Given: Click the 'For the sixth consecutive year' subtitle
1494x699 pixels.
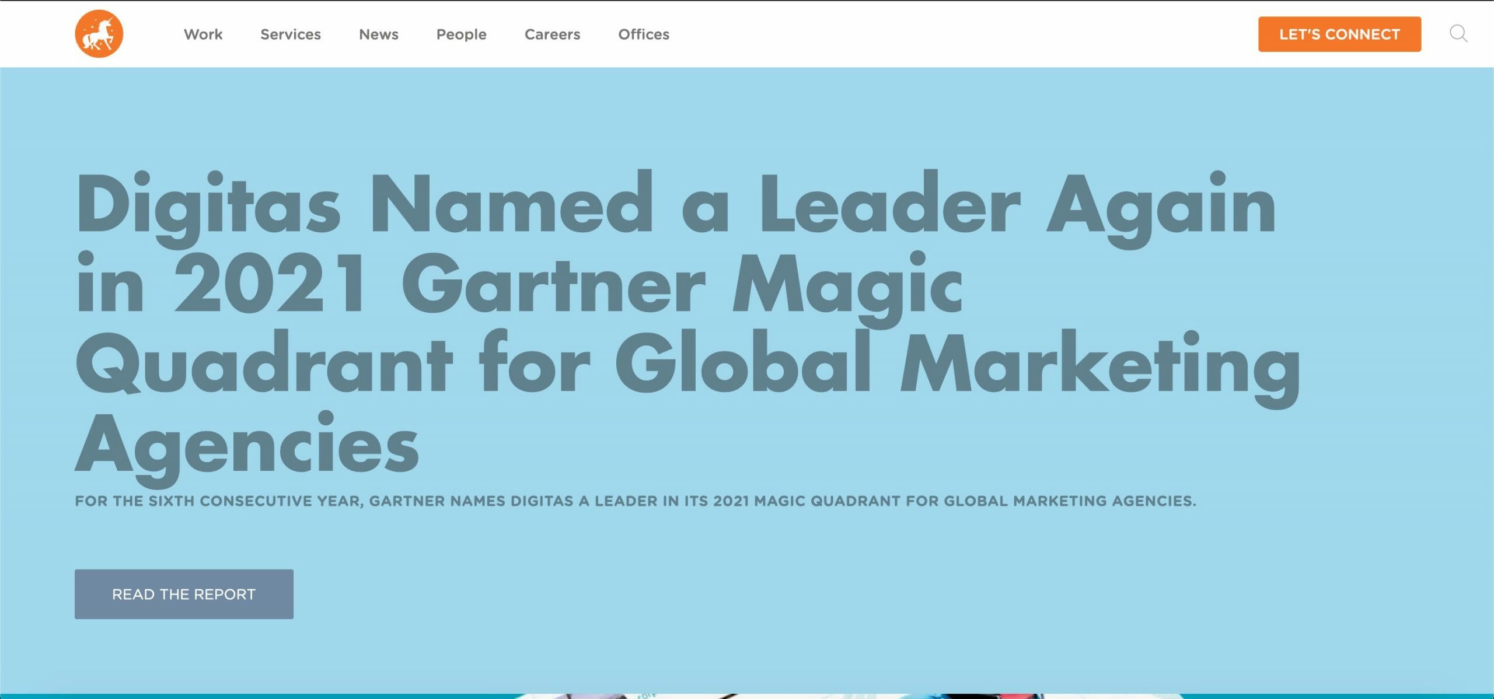Looking at the screenshot, I should [635, 501].
